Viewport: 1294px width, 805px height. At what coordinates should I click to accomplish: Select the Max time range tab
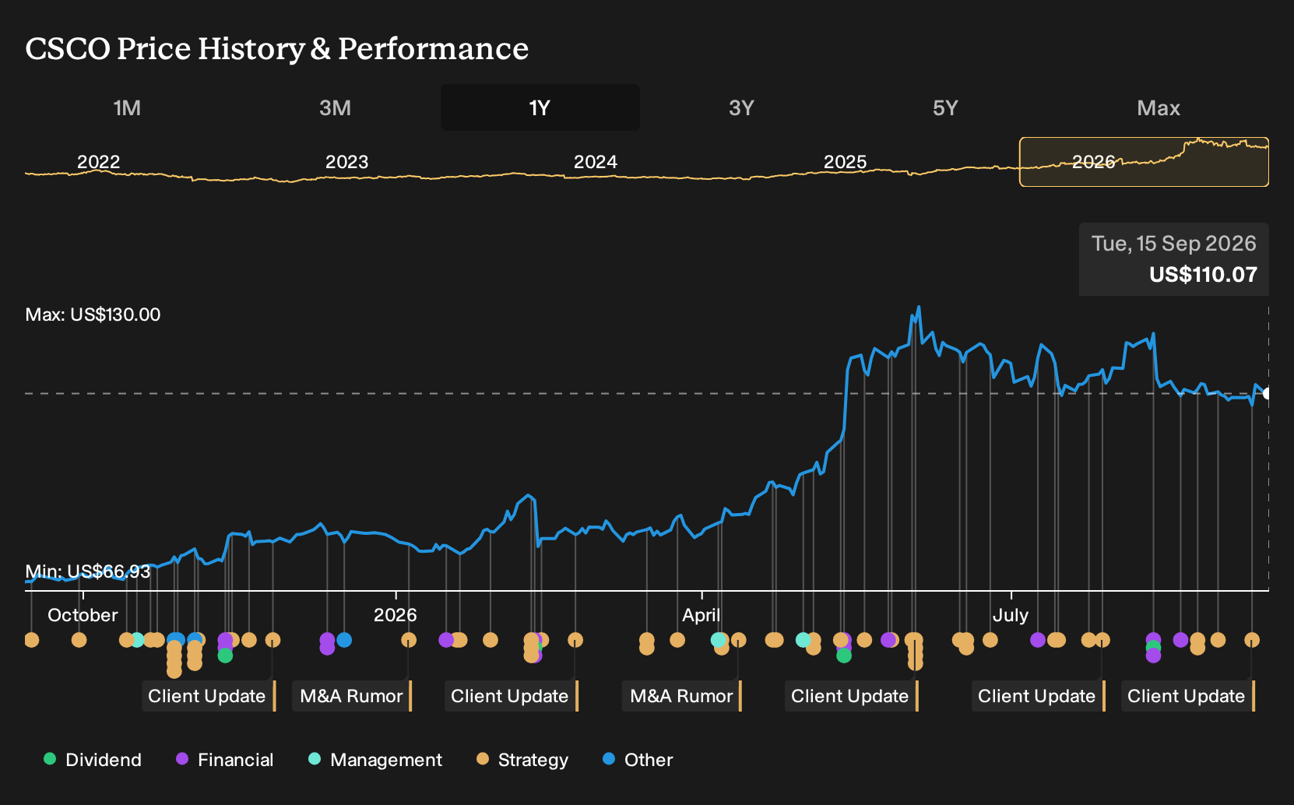pos(1158,107)
